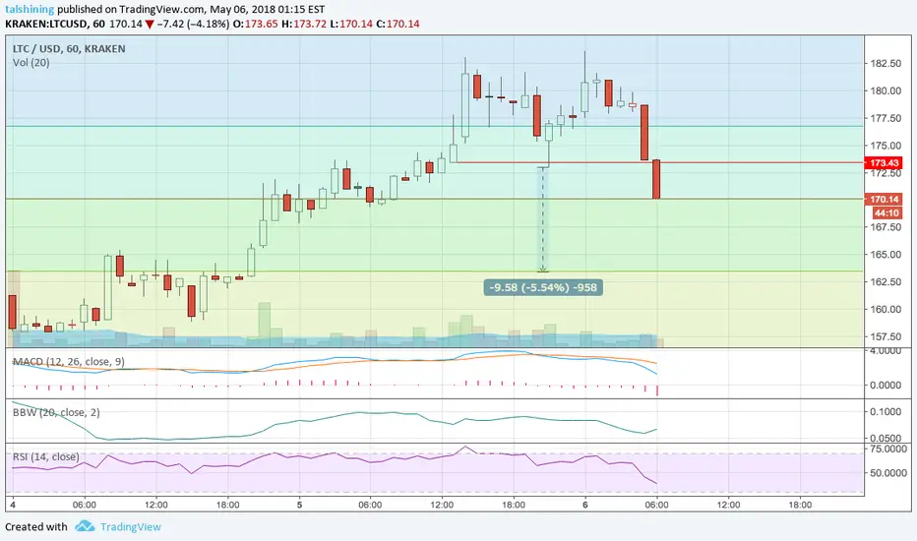Click the Vol (20) indicator label
Viewport: 917px width, 541px height.
pos(31,63)
